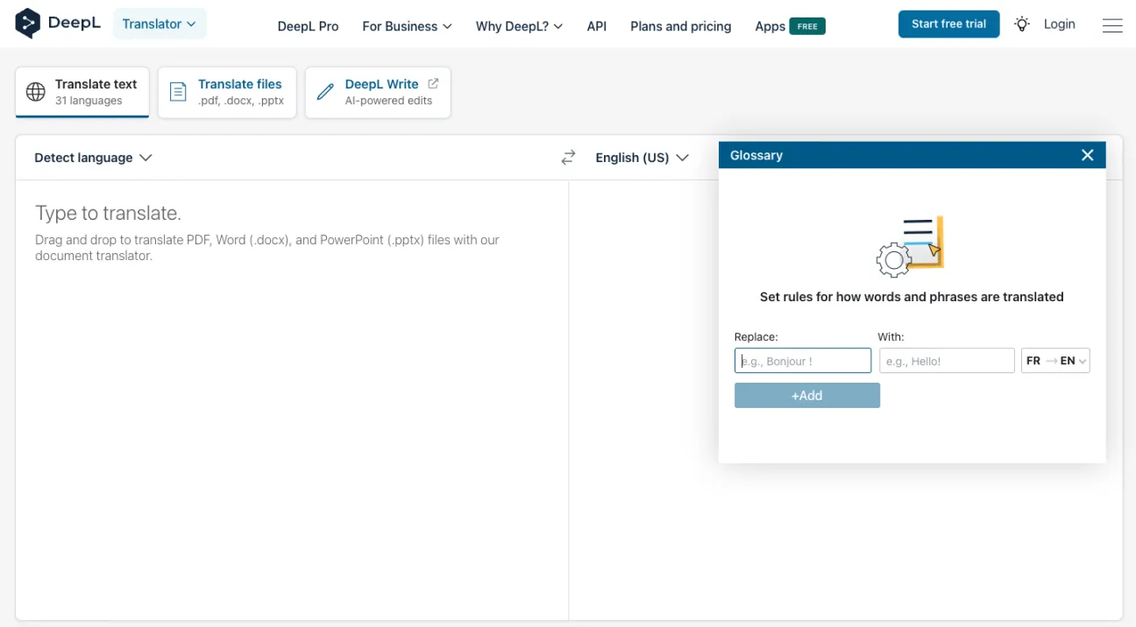
Task: Expand the For Business menu
Action: [407, 26]
